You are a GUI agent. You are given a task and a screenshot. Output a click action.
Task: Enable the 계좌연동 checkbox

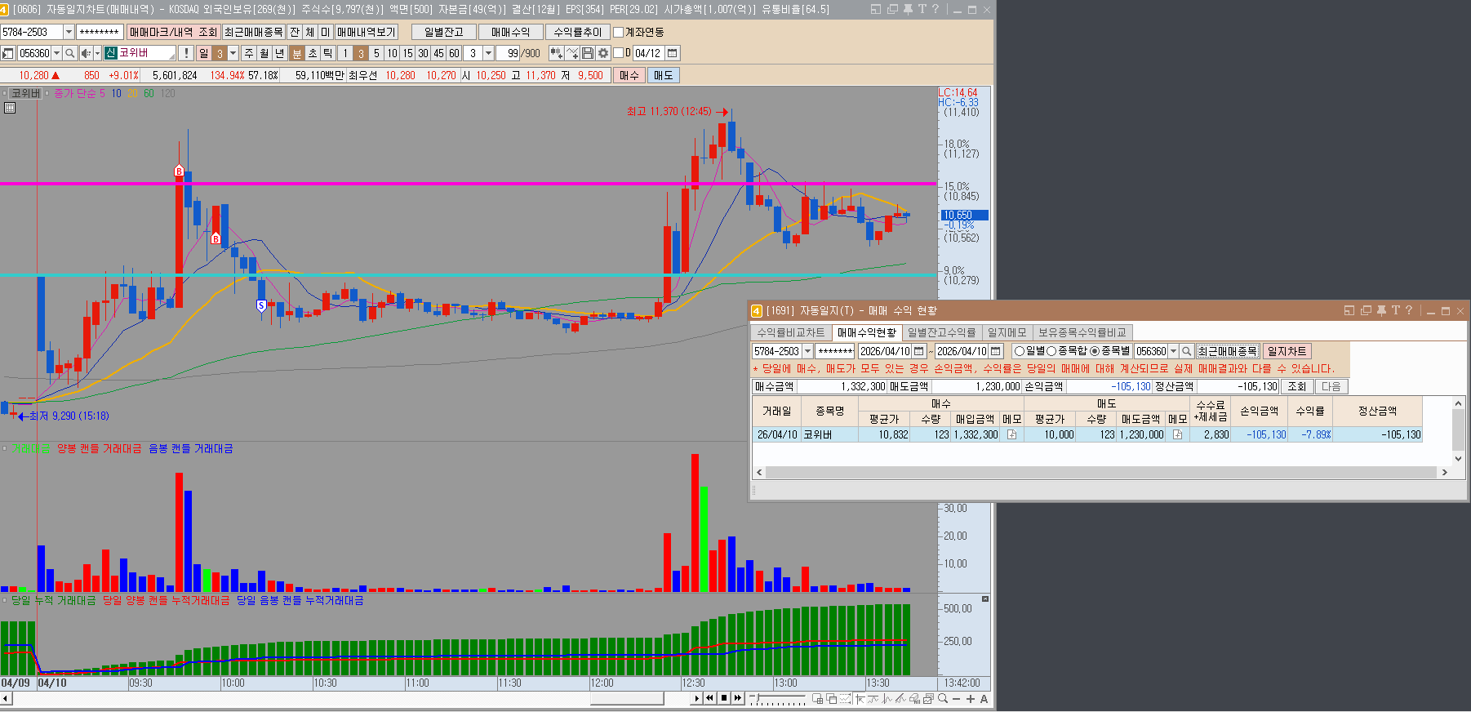click(x=618, y=32)
